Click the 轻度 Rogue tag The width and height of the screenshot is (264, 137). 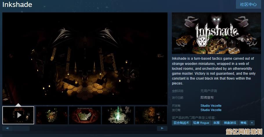pyautogui.click(x=201, y=123)
